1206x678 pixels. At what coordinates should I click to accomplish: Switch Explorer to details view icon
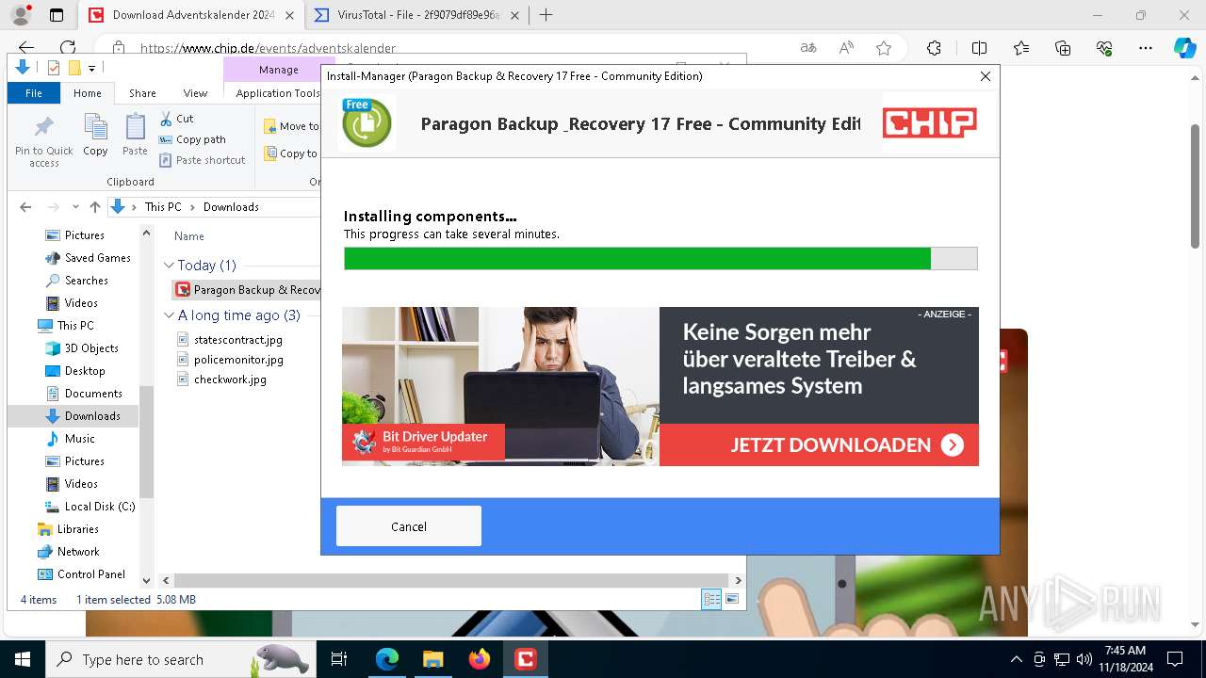pos(711,599)
